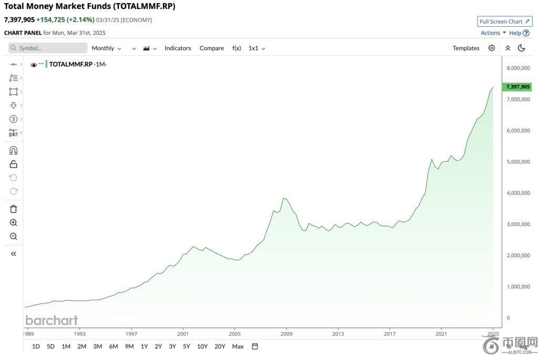Viewport: 538px width, 355px height.
Task: Open the Indicators menu
Action: click(x=178, y=48)
